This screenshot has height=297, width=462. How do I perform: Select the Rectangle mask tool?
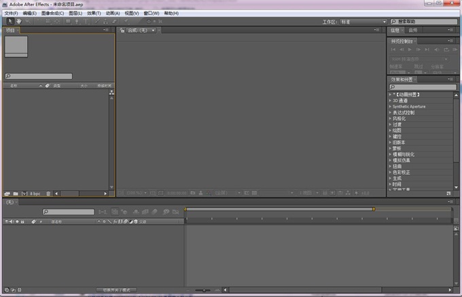68,21
